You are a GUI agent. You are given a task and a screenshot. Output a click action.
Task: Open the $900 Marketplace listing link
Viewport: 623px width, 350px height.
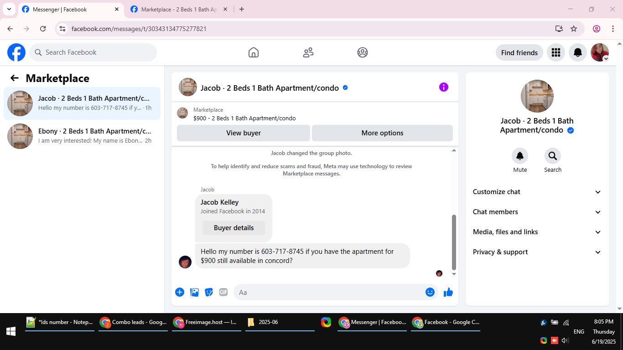pos(244,118)
